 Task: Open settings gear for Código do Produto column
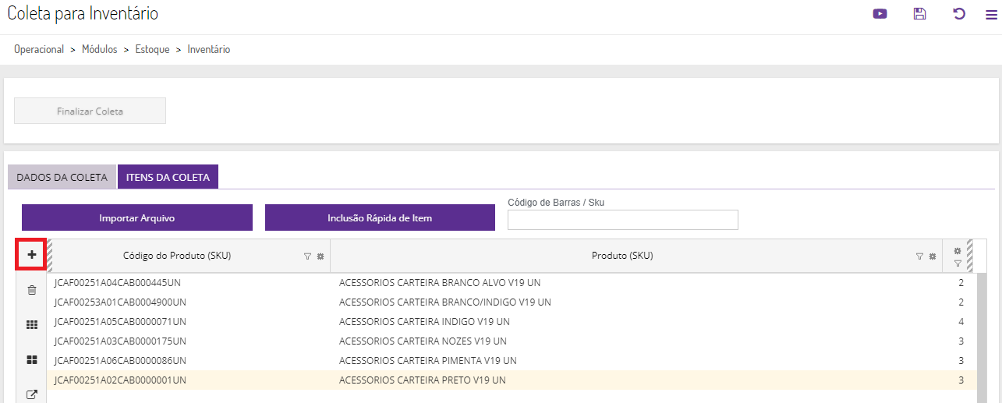coord(320,256)
